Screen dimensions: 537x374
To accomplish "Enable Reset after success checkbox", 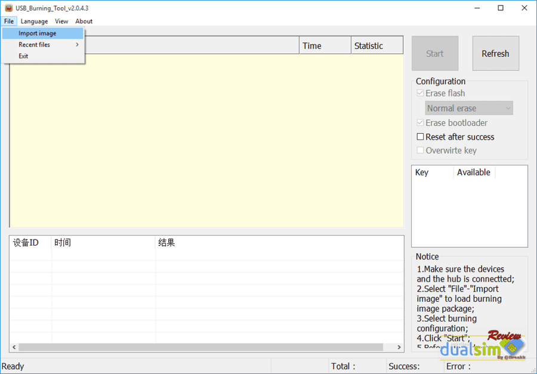I will [420, 137].
